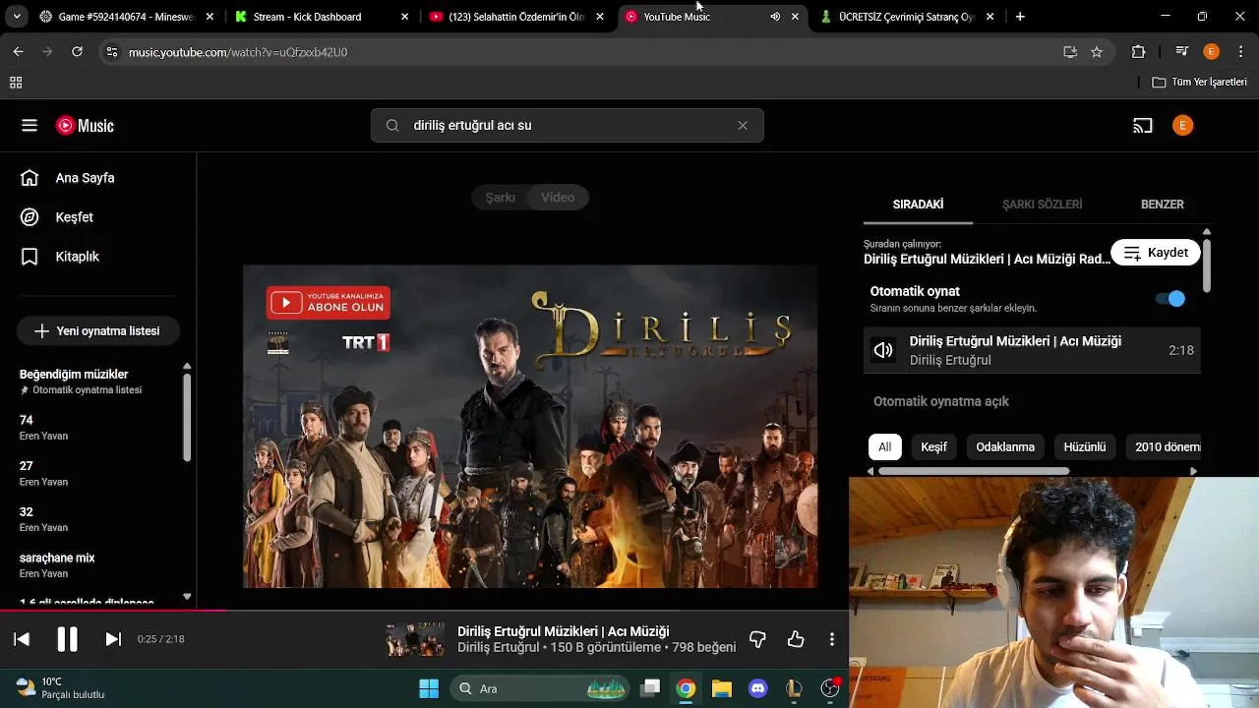Open the Chrome tab search dropdown
The image size is (1259, 708).
(16, 17)
